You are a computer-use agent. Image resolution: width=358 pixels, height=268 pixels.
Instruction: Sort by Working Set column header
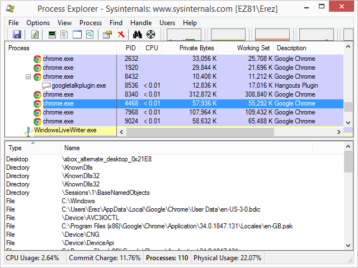[x=253, y=48]
